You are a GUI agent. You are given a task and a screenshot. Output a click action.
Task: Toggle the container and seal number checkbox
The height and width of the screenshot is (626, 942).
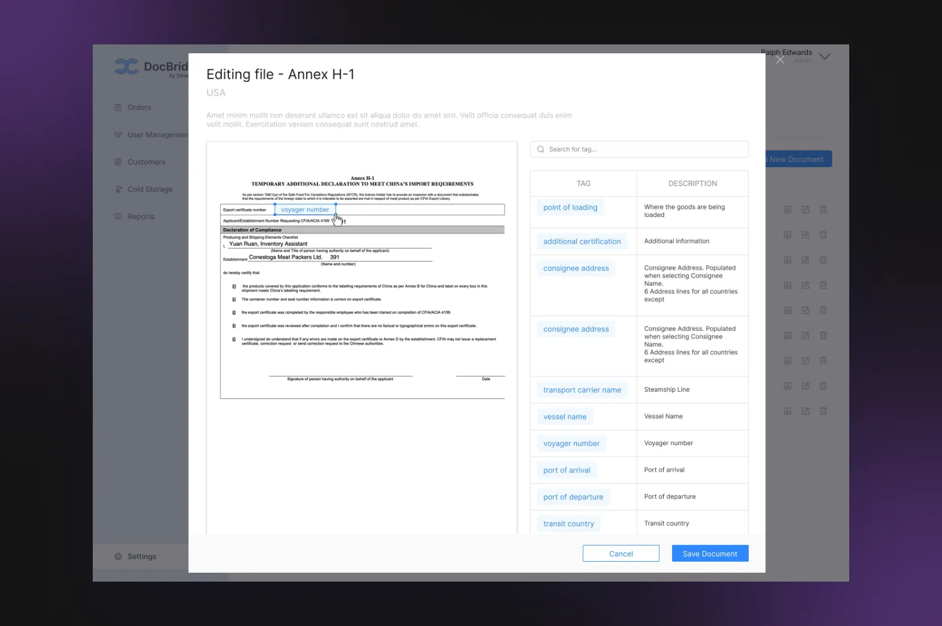point(234,300)
